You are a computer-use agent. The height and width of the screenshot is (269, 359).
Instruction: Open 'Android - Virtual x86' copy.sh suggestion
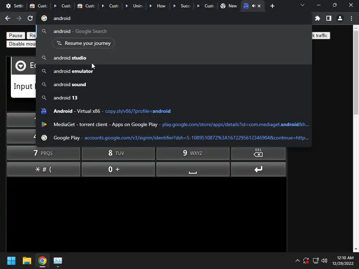click(174, 111)
